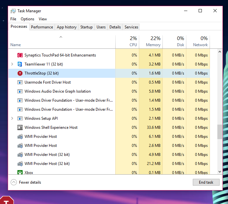Open the View menu
This screenshot has height=204, width=228.
[43, 19]
